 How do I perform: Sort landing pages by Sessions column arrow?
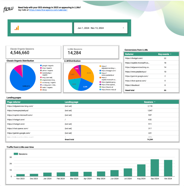(x=155, y=102)
